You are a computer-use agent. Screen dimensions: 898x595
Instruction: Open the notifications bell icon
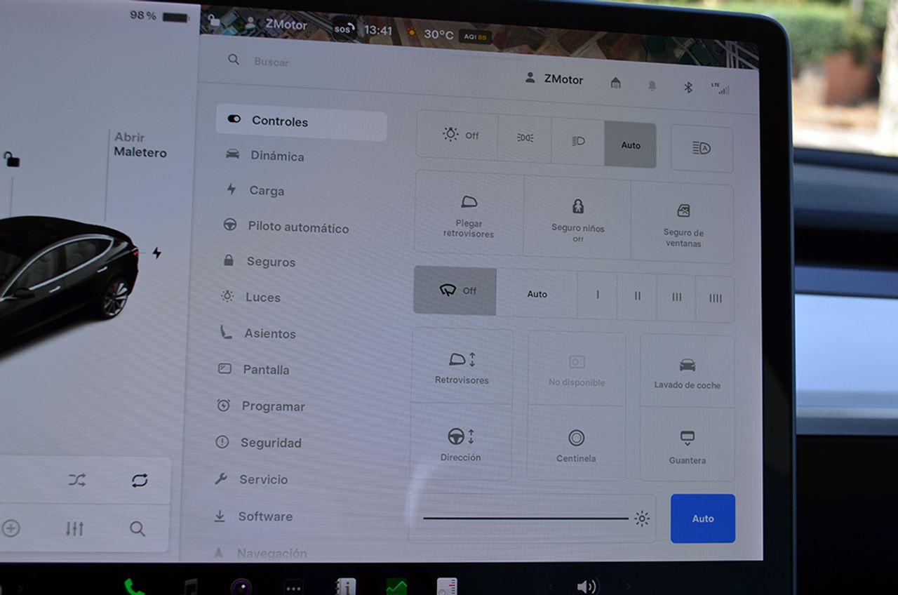pyautogui.click(x=652, y=86)
